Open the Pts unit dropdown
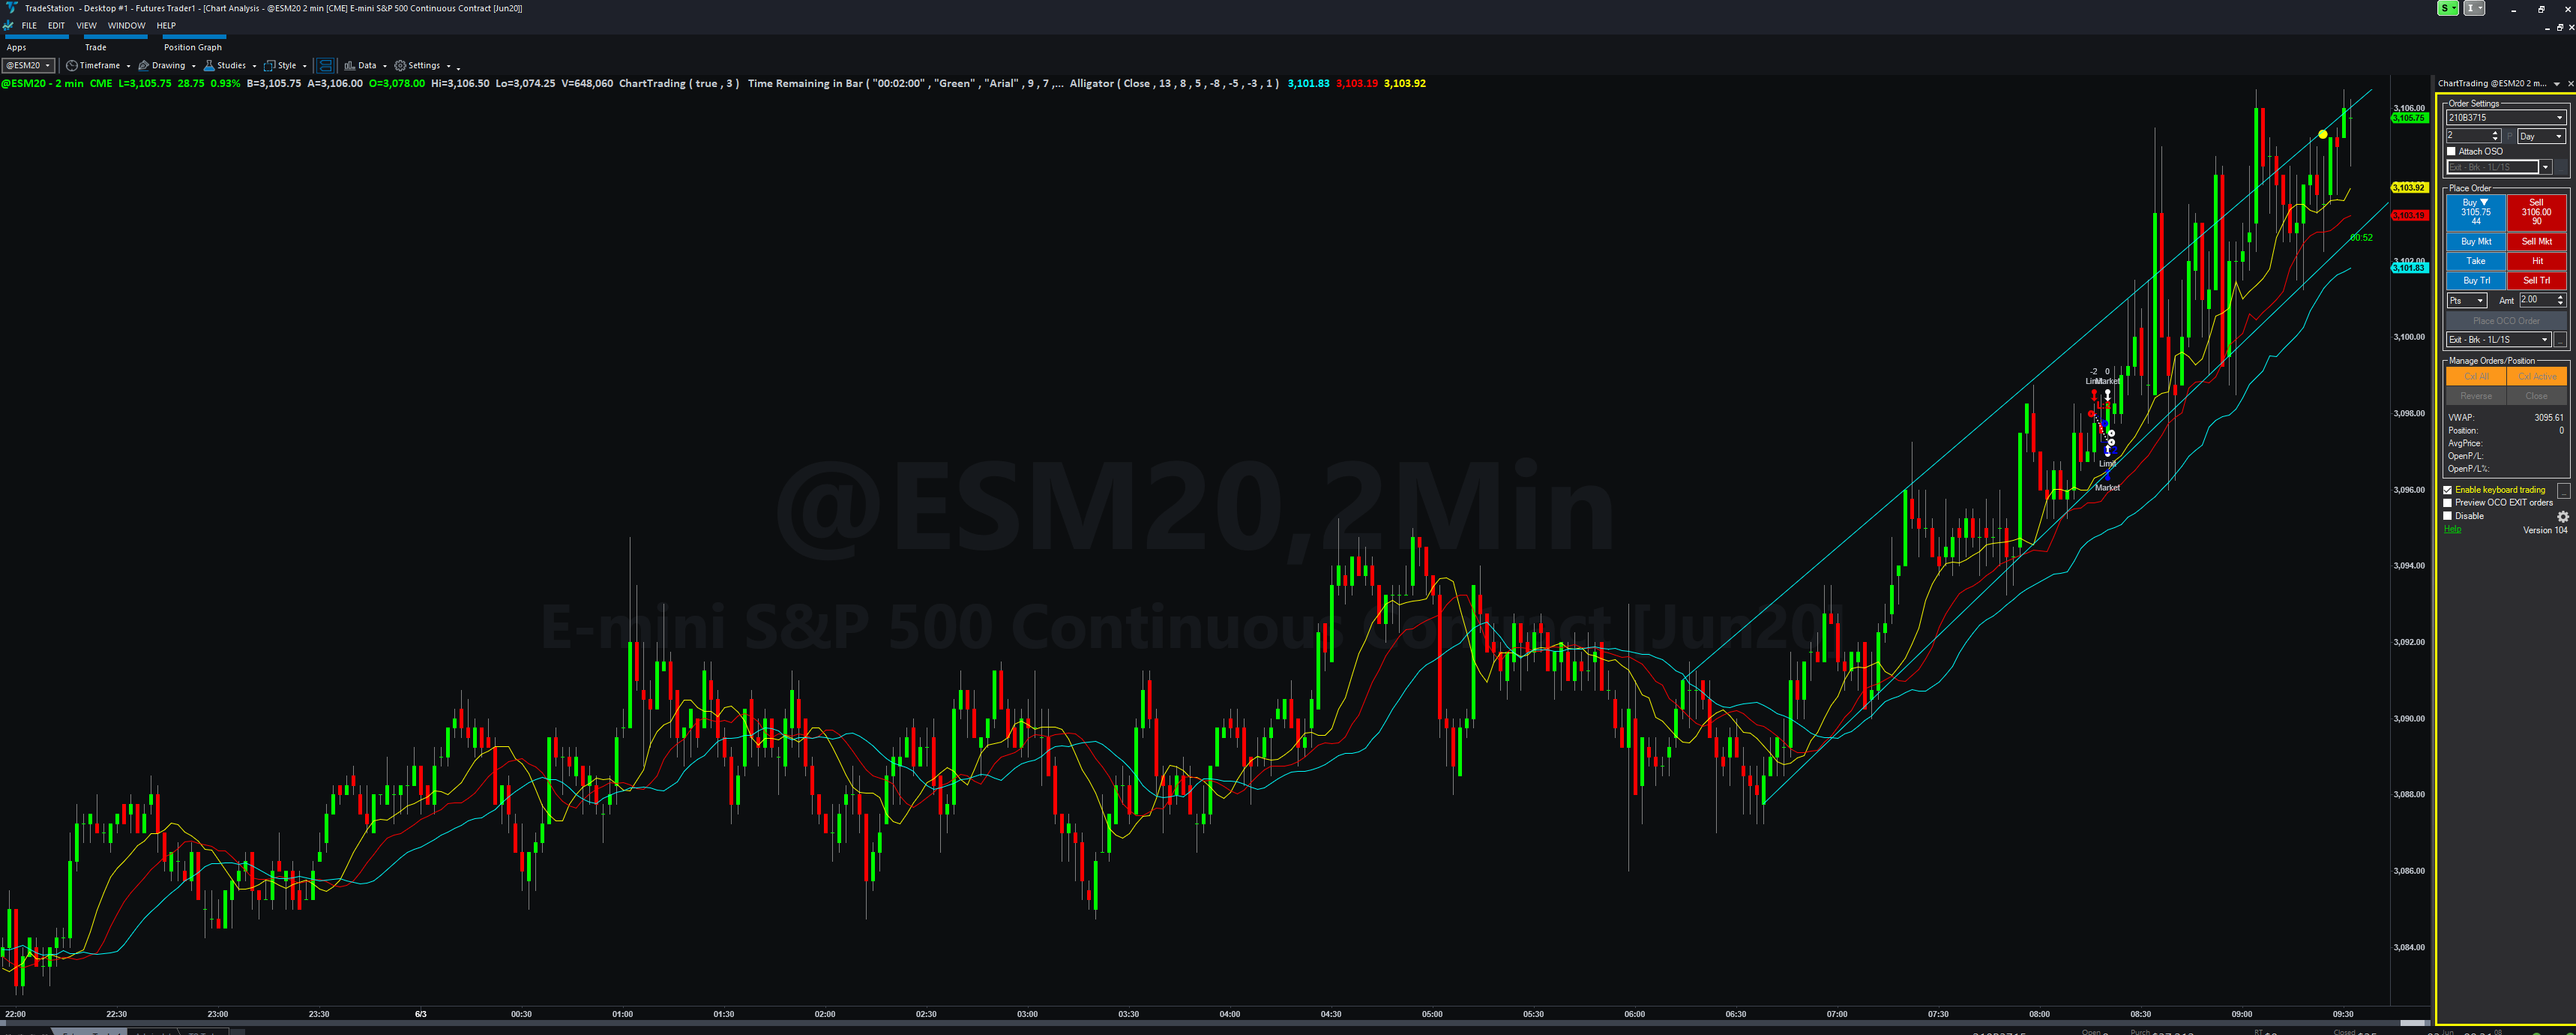2576x1035 pixels. pyautogui.click(x=2466, y=301)
